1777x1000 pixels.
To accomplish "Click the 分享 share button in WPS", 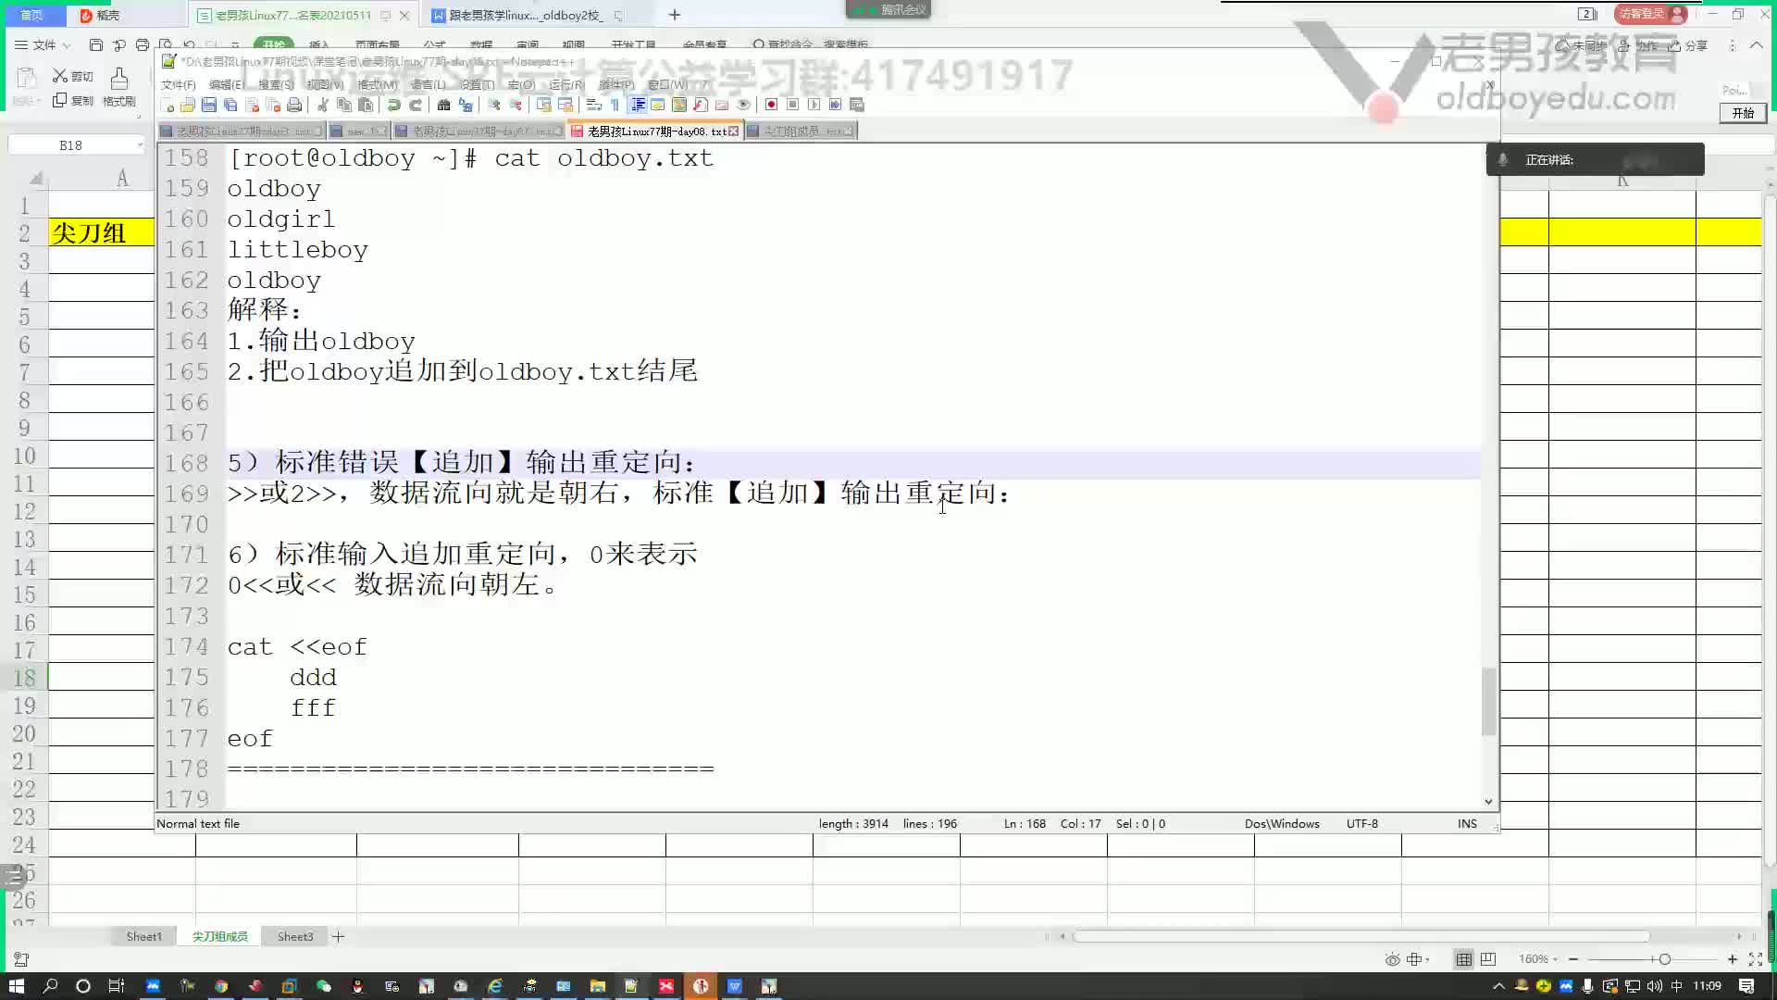I will click(x=1688, y=45).
